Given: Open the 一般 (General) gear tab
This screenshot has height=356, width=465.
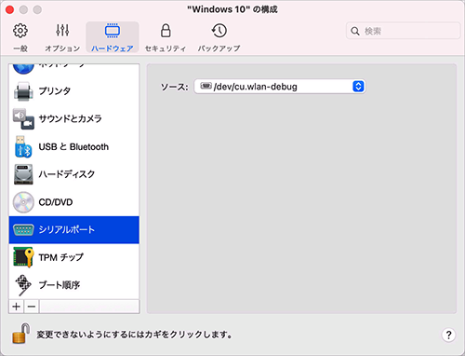Looking at the screenshot, I should (x=20, y=37).
